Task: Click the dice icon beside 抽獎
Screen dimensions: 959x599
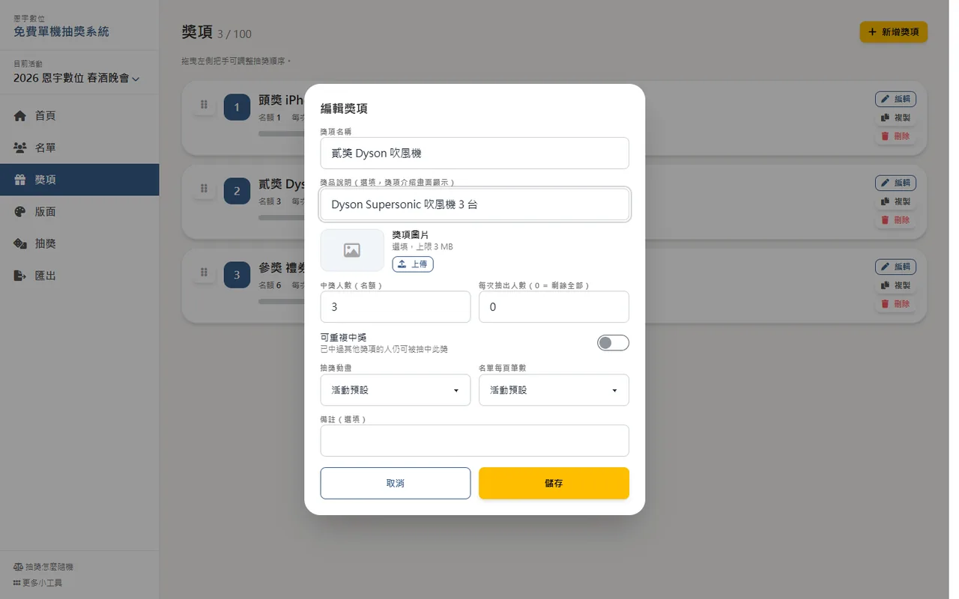Action: point(20,244)
